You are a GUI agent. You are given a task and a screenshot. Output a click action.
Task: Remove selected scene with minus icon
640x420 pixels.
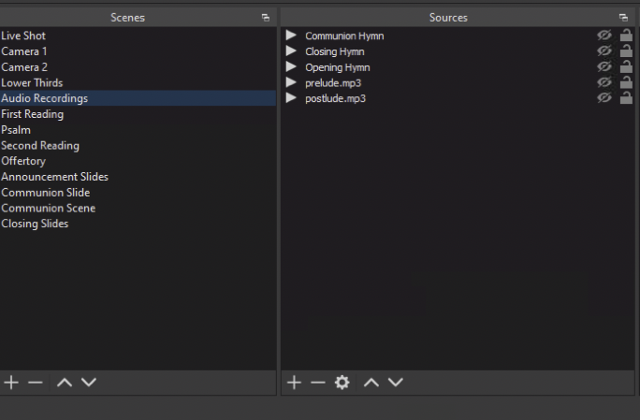pos(36,383)
